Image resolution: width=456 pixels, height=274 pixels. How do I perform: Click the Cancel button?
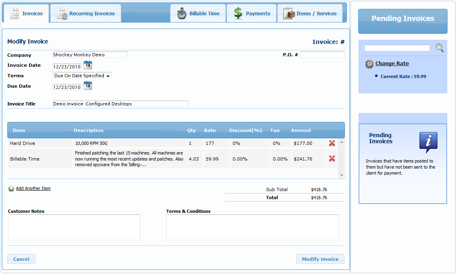[21, 259]
